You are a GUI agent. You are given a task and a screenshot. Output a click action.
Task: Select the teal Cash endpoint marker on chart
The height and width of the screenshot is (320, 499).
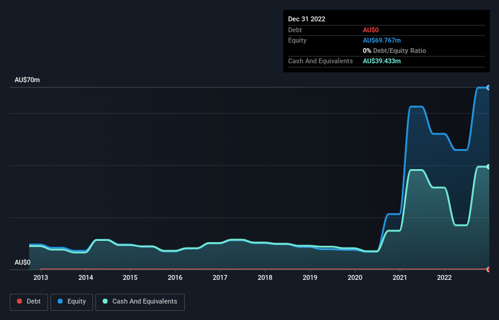(489, 167)
